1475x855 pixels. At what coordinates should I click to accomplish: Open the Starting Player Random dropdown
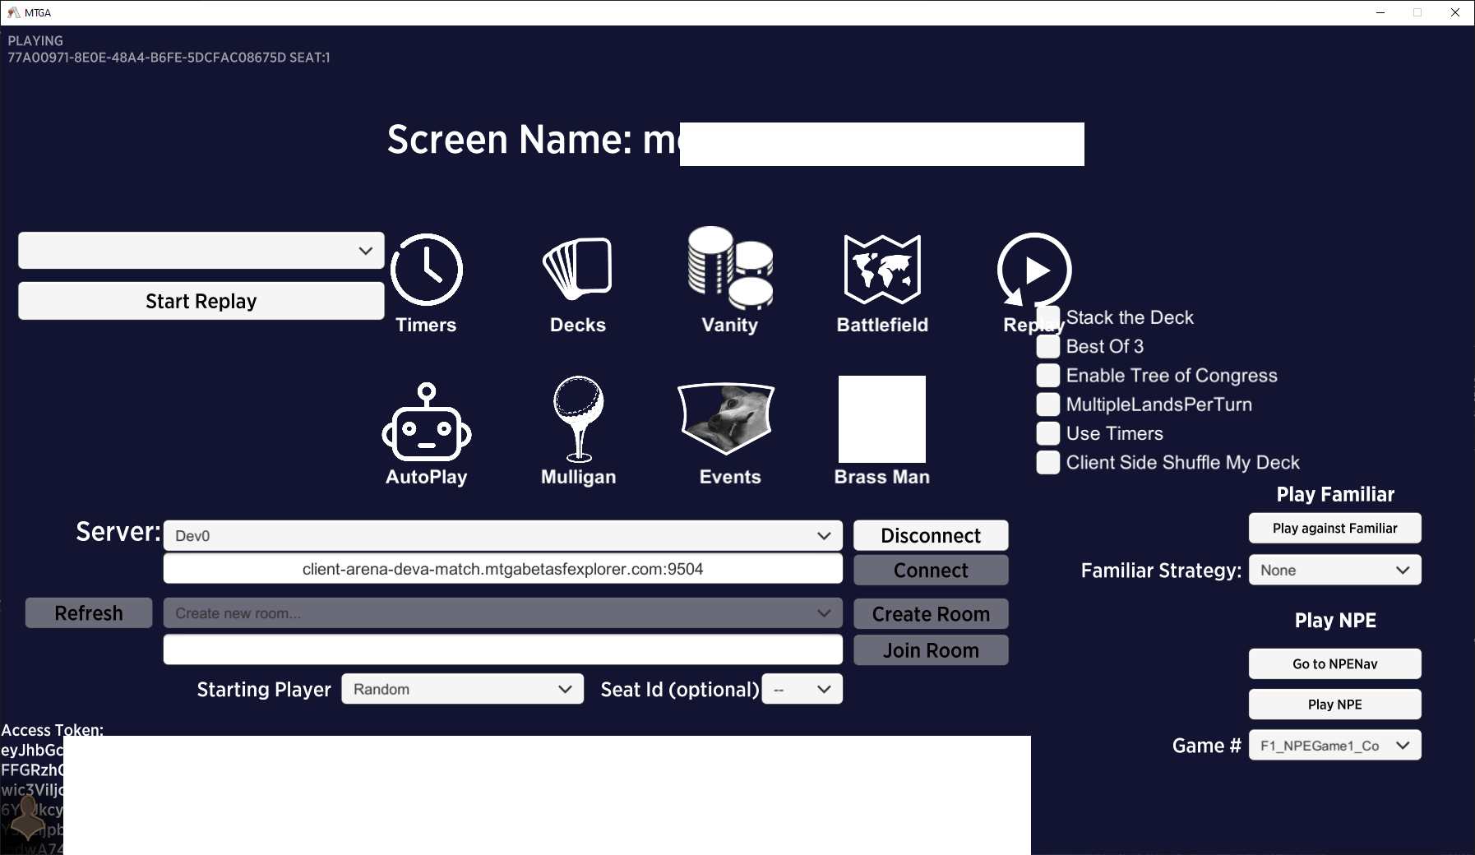(463, 689)
